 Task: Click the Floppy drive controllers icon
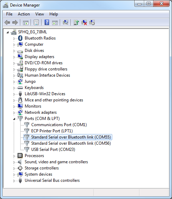tap(20, 69)
